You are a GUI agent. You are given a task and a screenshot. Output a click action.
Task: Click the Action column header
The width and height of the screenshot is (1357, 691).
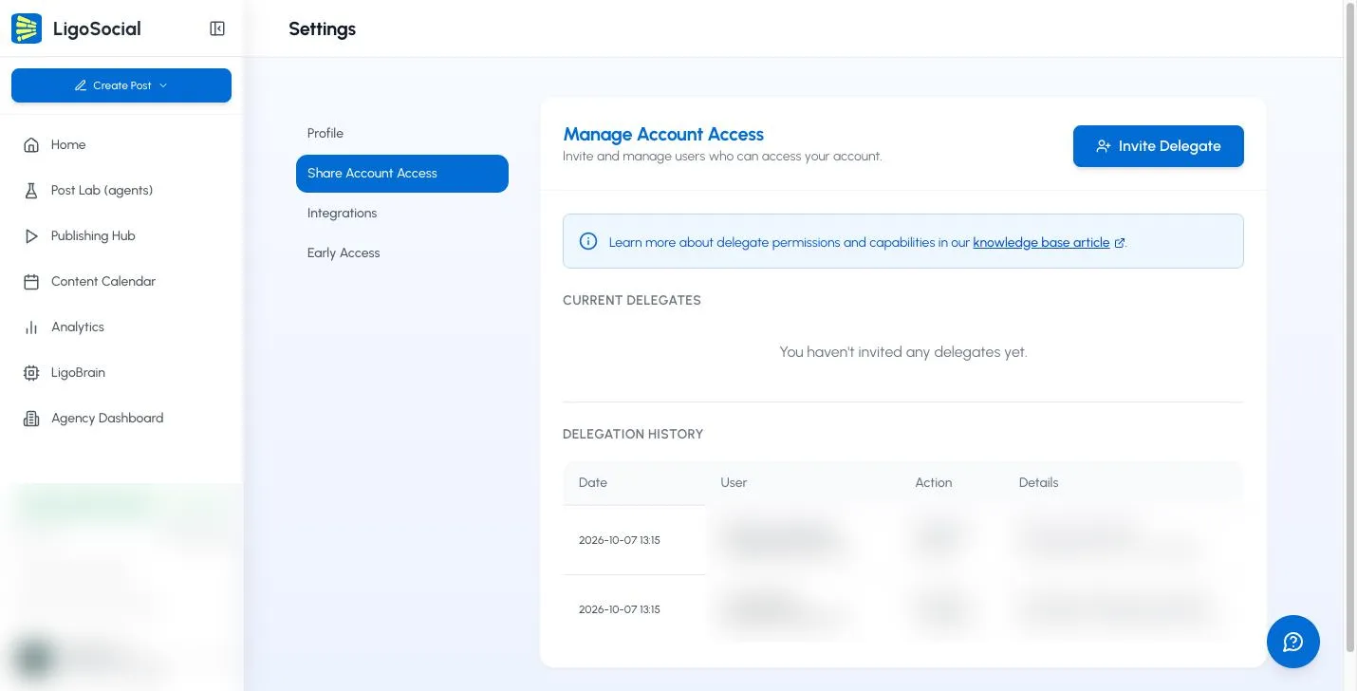click(x=934, y=483)
